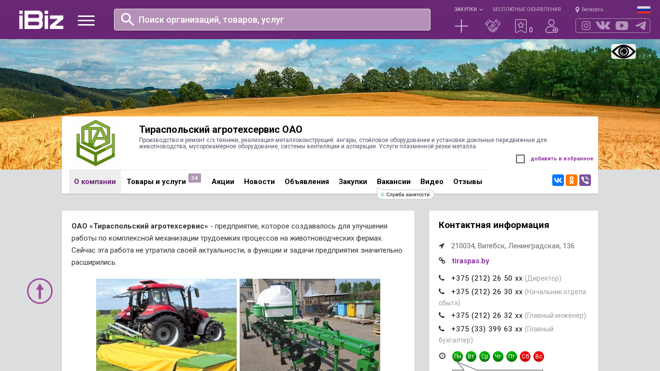The height and width of the screenshot is (371, 660).
Task: Click the Monday (Пн) working day indicator
Action: point(458,357)
